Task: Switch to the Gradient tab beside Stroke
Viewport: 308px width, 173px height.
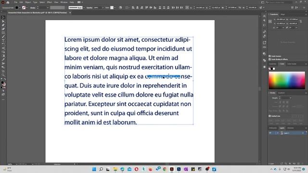Action: coord(281,93)
